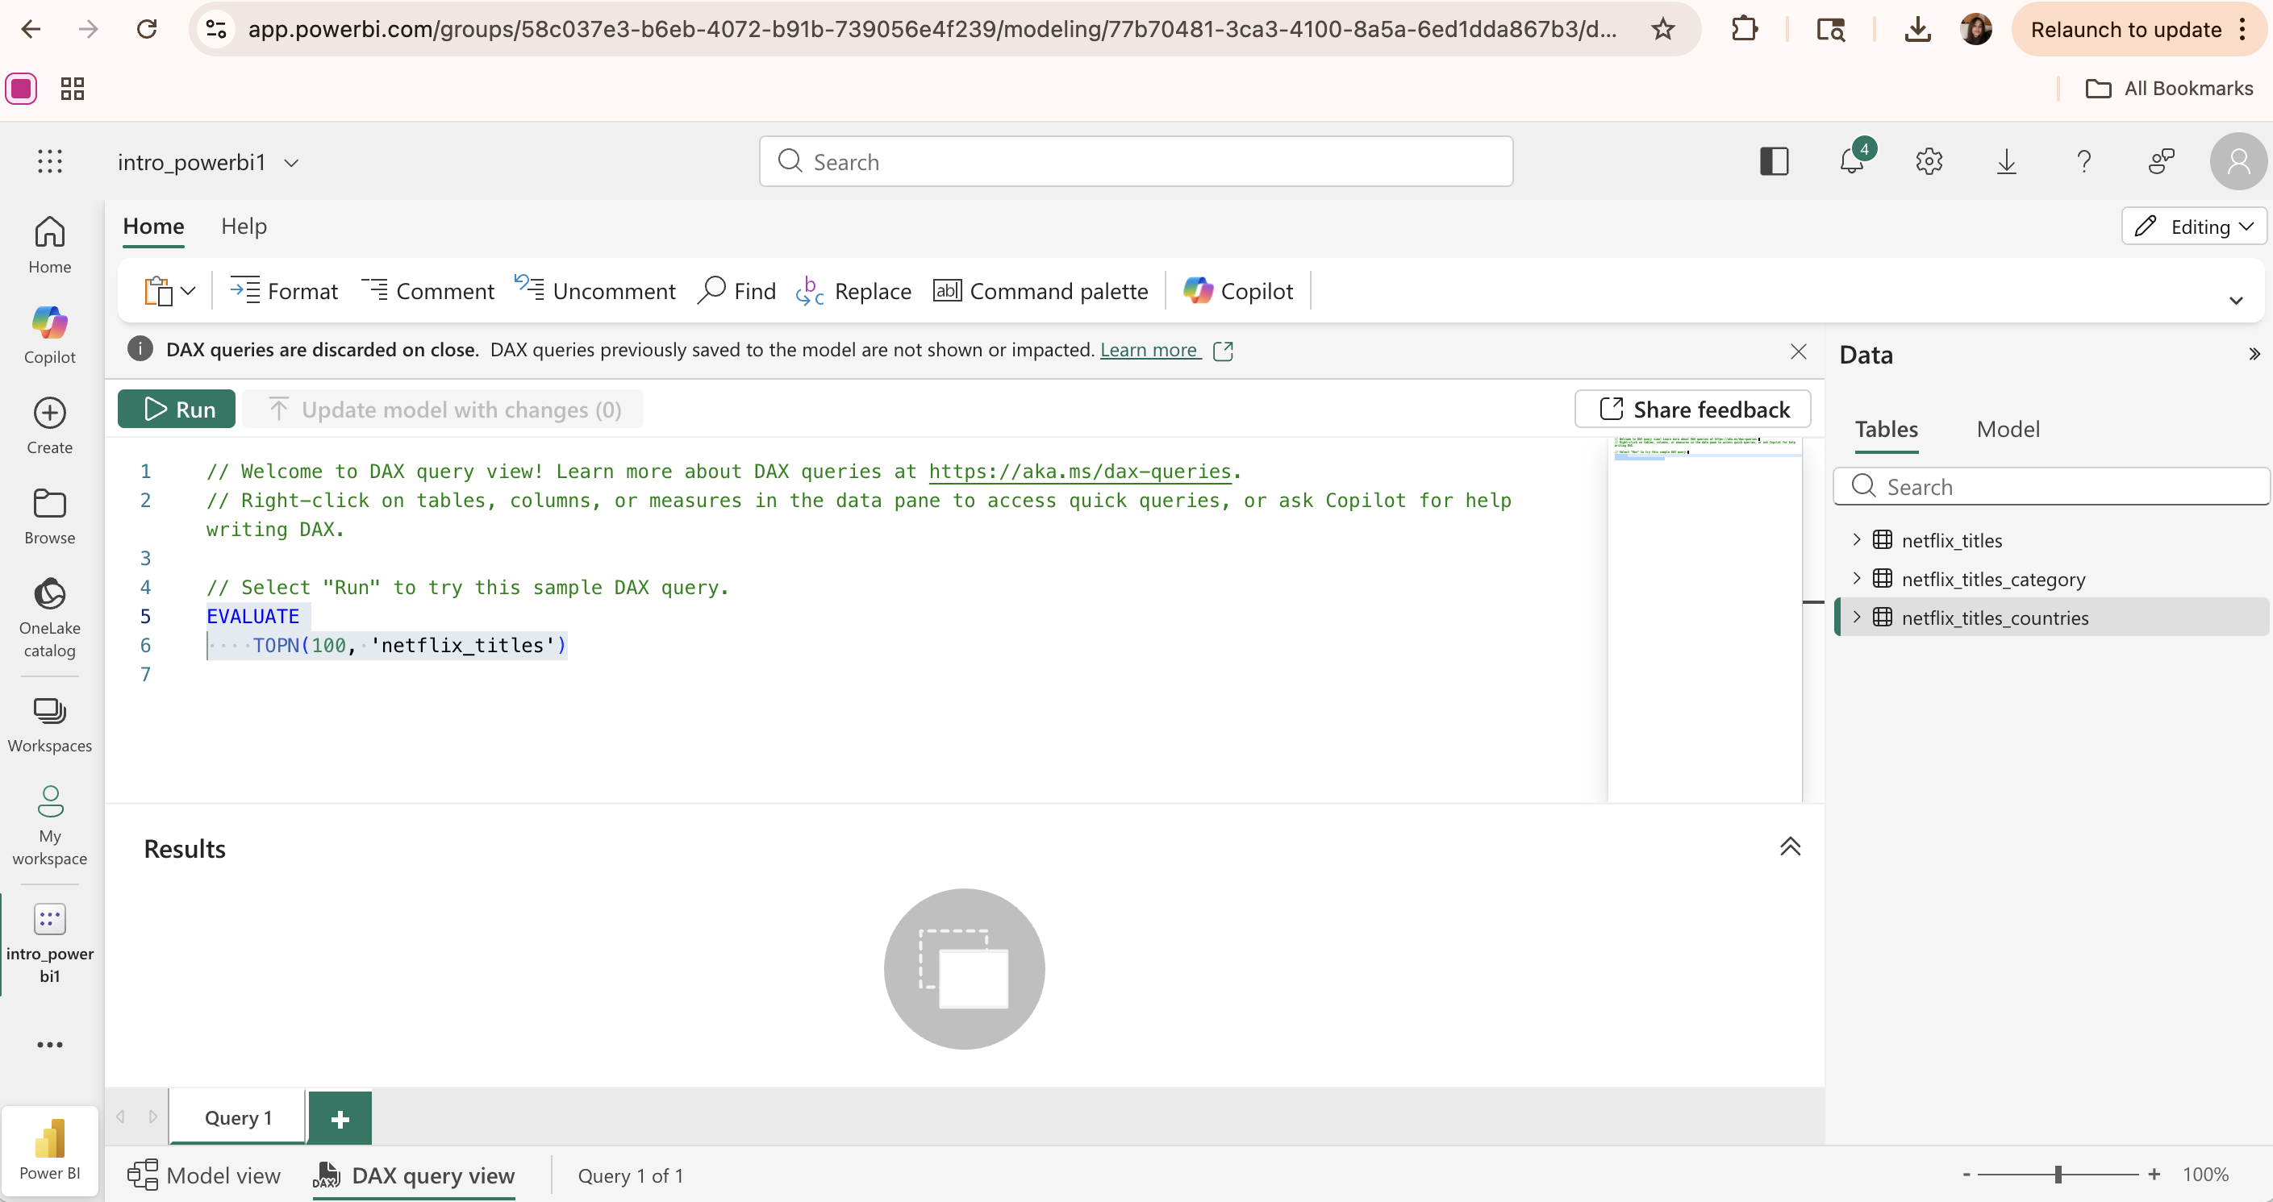Image resolution: width=2273 pixels, height=1202 pixels.
Task: Click the Format code icon
Action: (x=244, y=290)
